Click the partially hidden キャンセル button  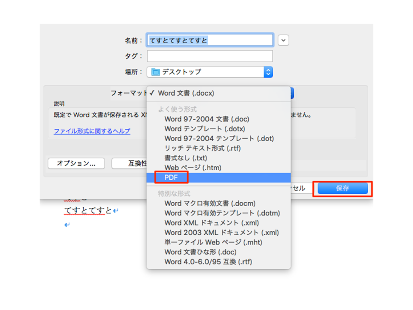(301, 188)
